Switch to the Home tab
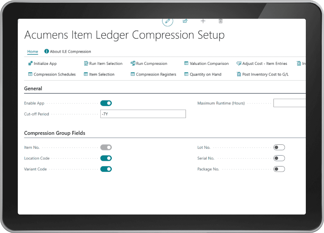The width and height of the screenshot is (324, 233). 33,51
